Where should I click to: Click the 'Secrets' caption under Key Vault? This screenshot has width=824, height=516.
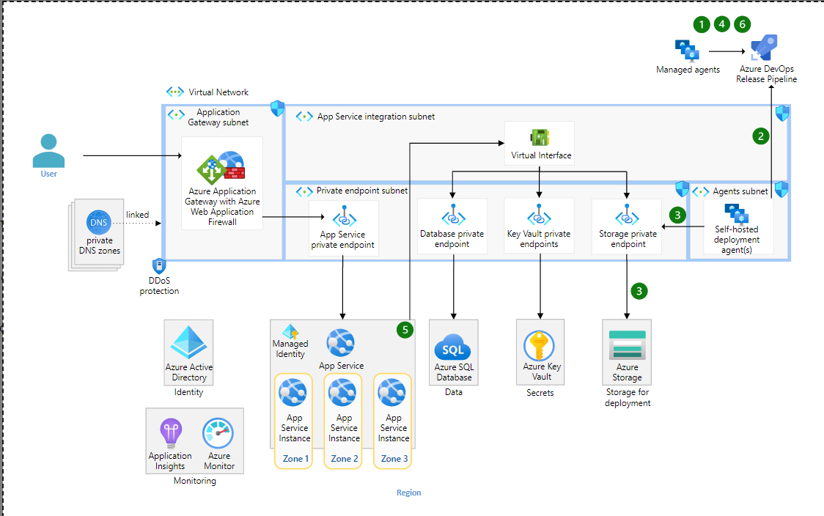pos(540,393)
